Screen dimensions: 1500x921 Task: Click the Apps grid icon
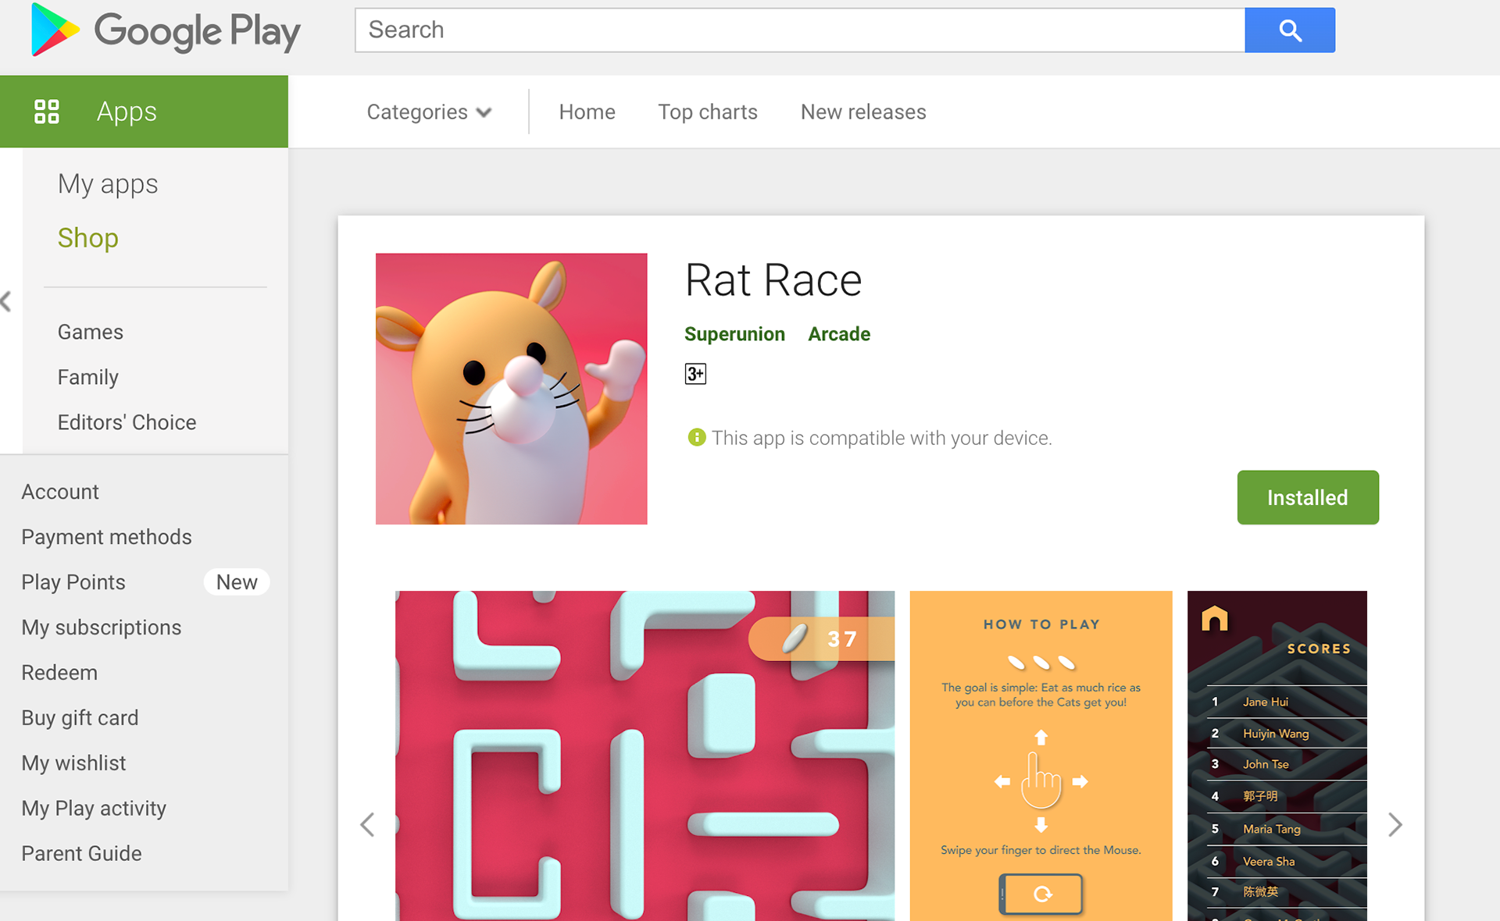click(47, 112)
